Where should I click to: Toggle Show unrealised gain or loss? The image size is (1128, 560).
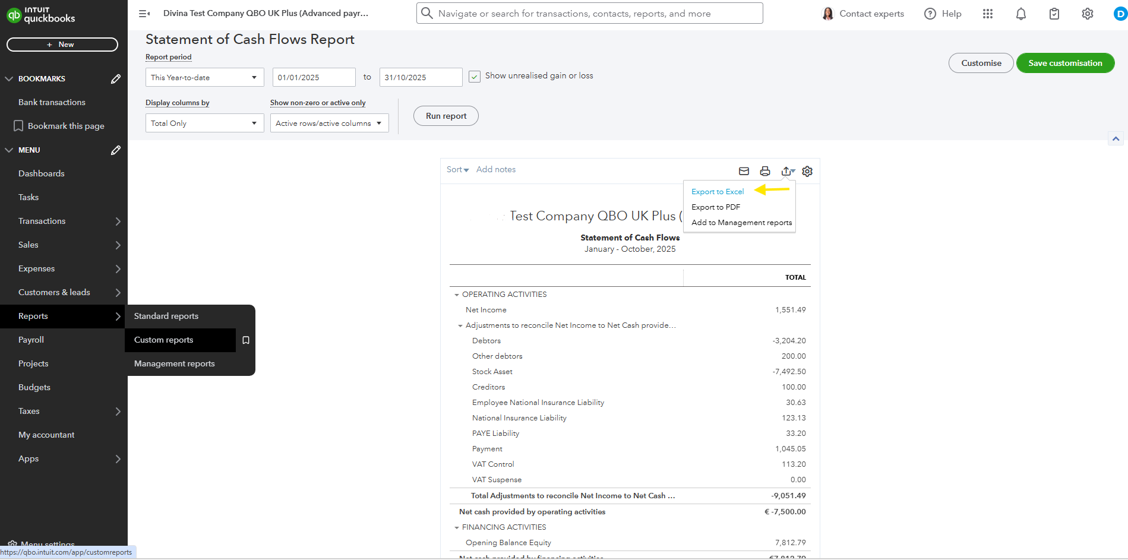click(x=475, y=77)
